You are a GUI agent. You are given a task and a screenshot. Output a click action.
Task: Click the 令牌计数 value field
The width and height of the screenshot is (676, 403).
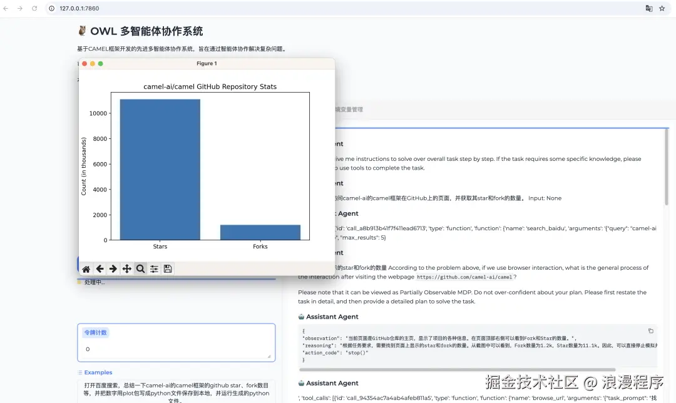(x=177, y=350)
